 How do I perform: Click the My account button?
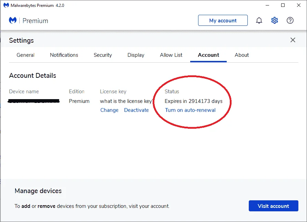(x=223, y=20)
